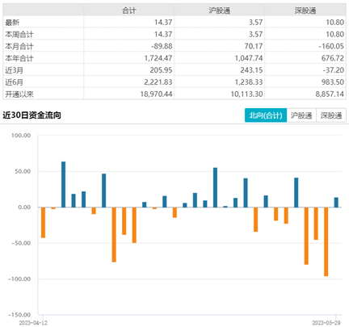
Task: Click the 676.72 value
Action: coord(333,58)
